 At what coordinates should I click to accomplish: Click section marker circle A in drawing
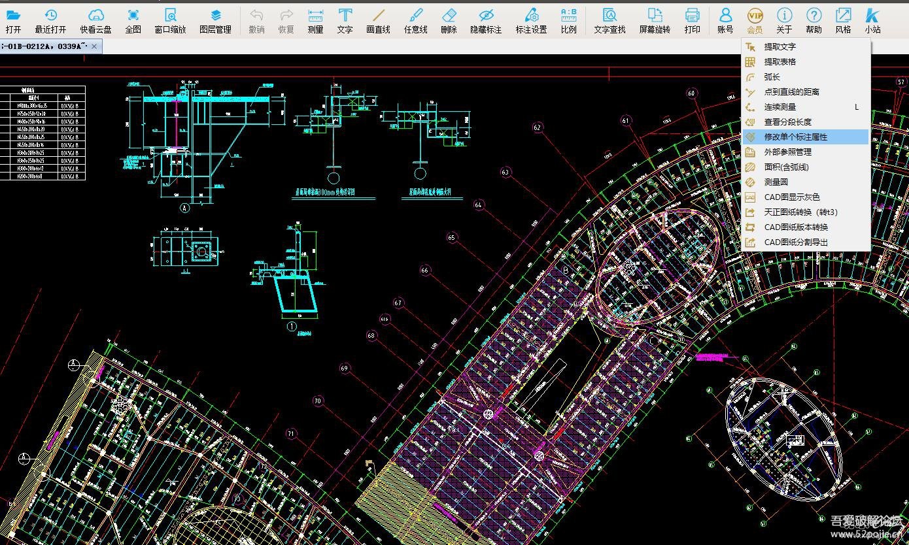coord(184,208)
